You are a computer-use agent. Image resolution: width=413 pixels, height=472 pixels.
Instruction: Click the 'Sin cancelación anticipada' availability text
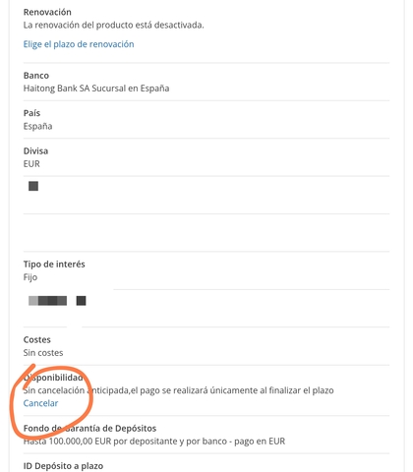[76, 390]
